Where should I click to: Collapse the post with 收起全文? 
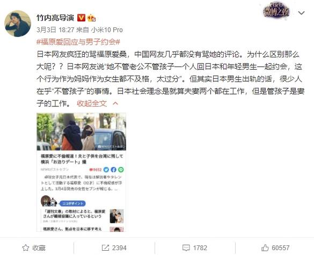(x=92, y=104)
